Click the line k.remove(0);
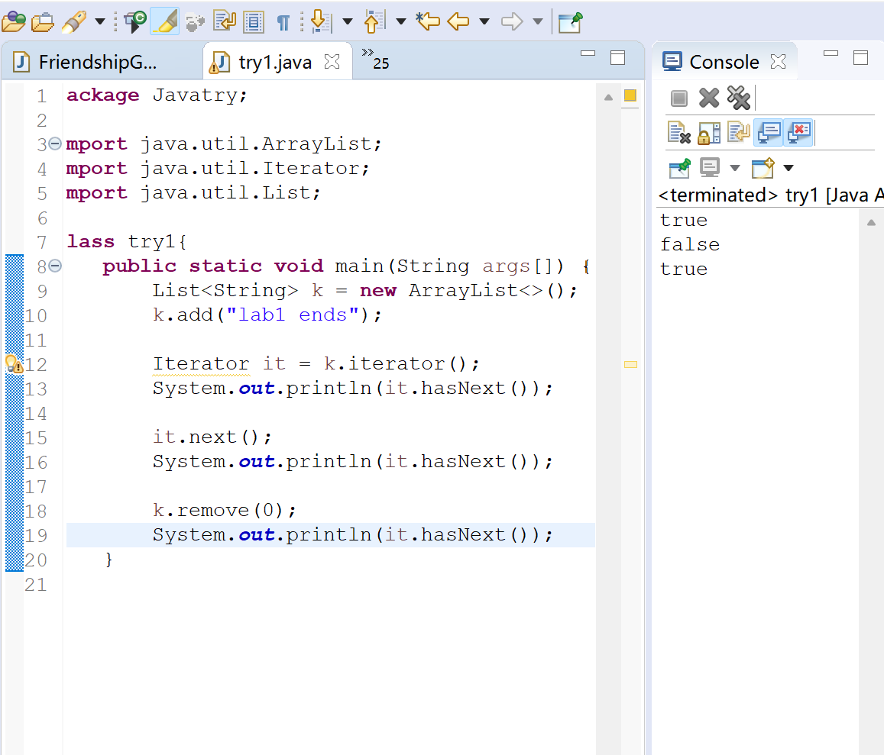 pyautogui.click(x=224, y=511)
